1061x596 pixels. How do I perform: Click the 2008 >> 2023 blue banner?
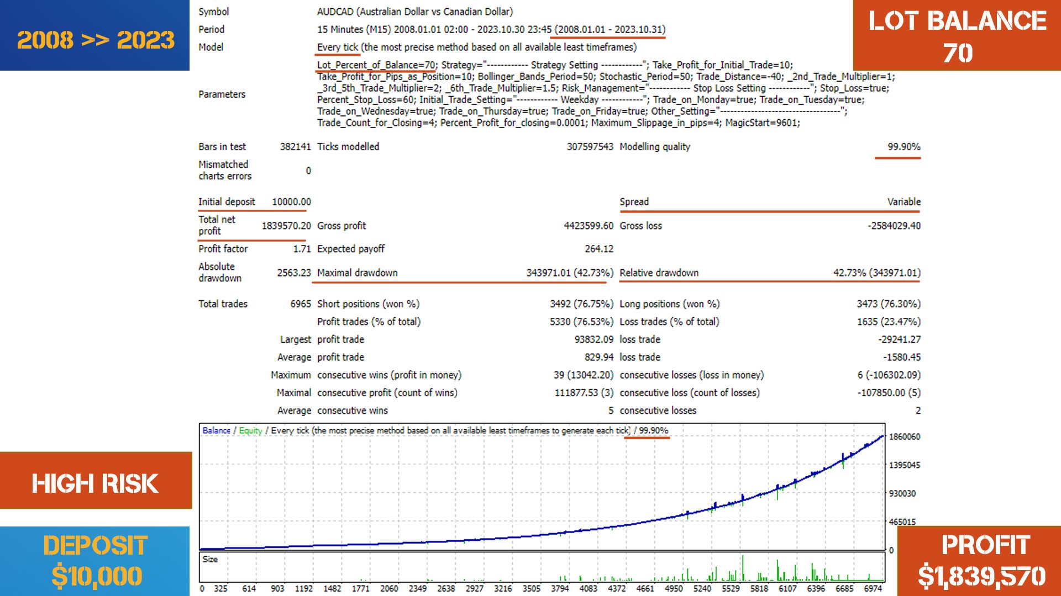[x=94, y=35]
